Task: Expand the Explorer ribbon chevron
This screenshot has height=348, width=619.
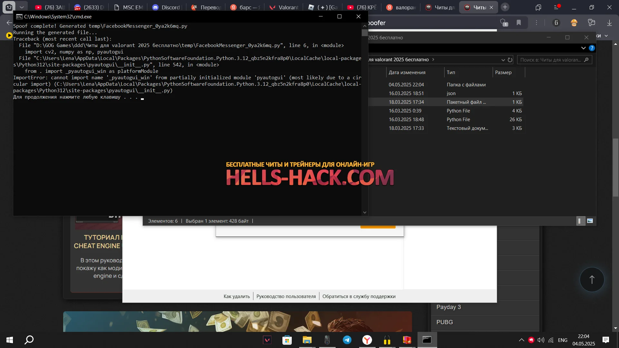Action: 584,48
